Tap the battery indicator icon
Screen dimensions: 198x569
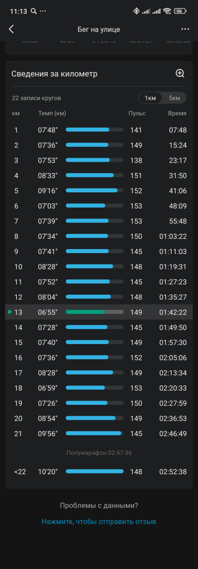(x=180, y=11)
